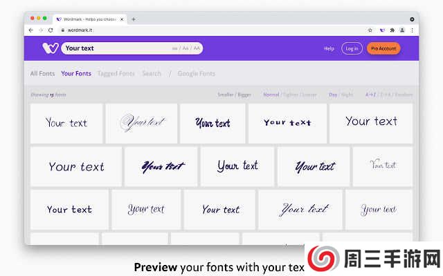Image resolution: width=443 pixels, height=276 pixels.
Task: Switch to the Your Fonts tab
Action: [76, 74]
